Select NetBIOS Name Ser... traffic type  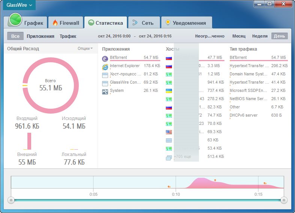click(x=259, y=99)
